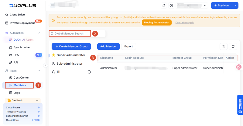Click the Synchronizer icon
The height and width of the screenshot is (126, 243).
pos(11,47)
